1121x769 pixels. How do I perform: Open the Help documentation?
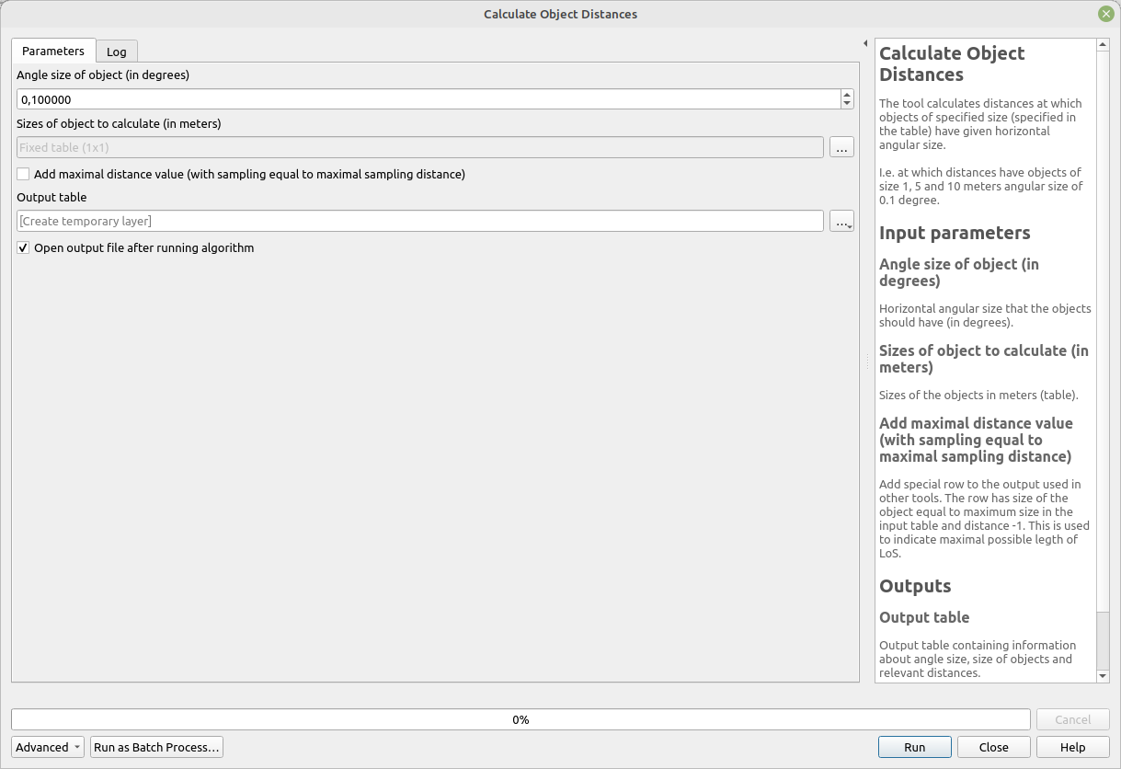coord(1072,747)
